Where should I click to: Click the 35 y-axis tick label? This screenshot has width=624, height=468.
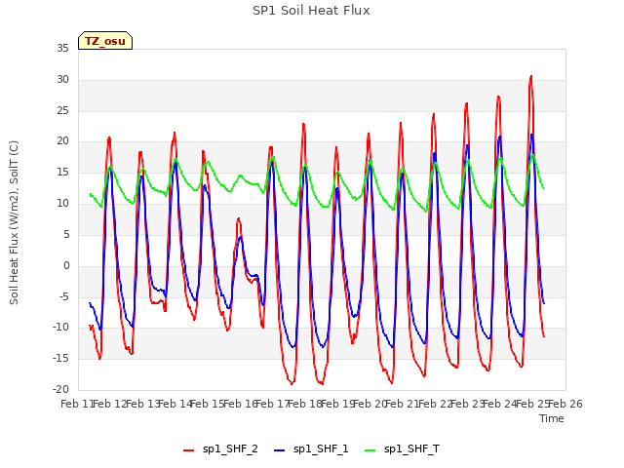tap(62, 49)
